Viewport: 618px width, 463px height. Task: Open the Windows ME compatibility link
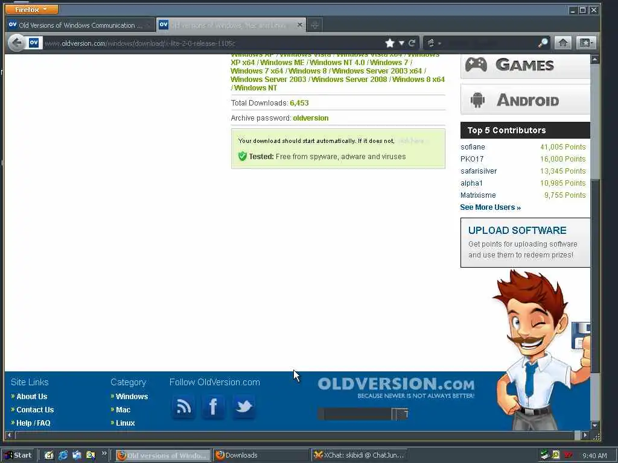tap(282, 62)
